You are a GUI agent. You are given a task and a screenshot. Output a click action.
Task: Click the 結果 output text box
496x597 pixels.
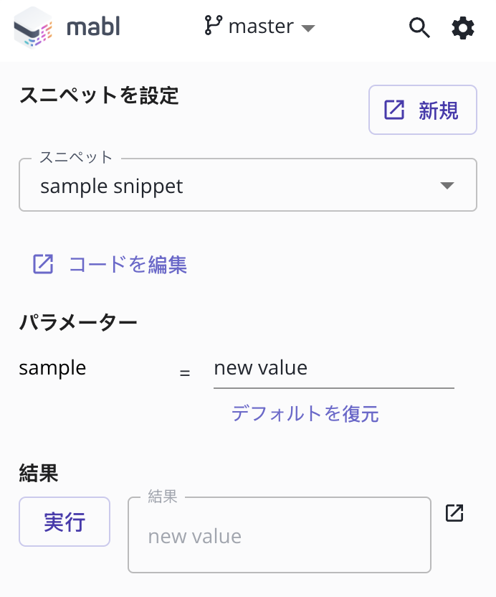click(280, 535)
